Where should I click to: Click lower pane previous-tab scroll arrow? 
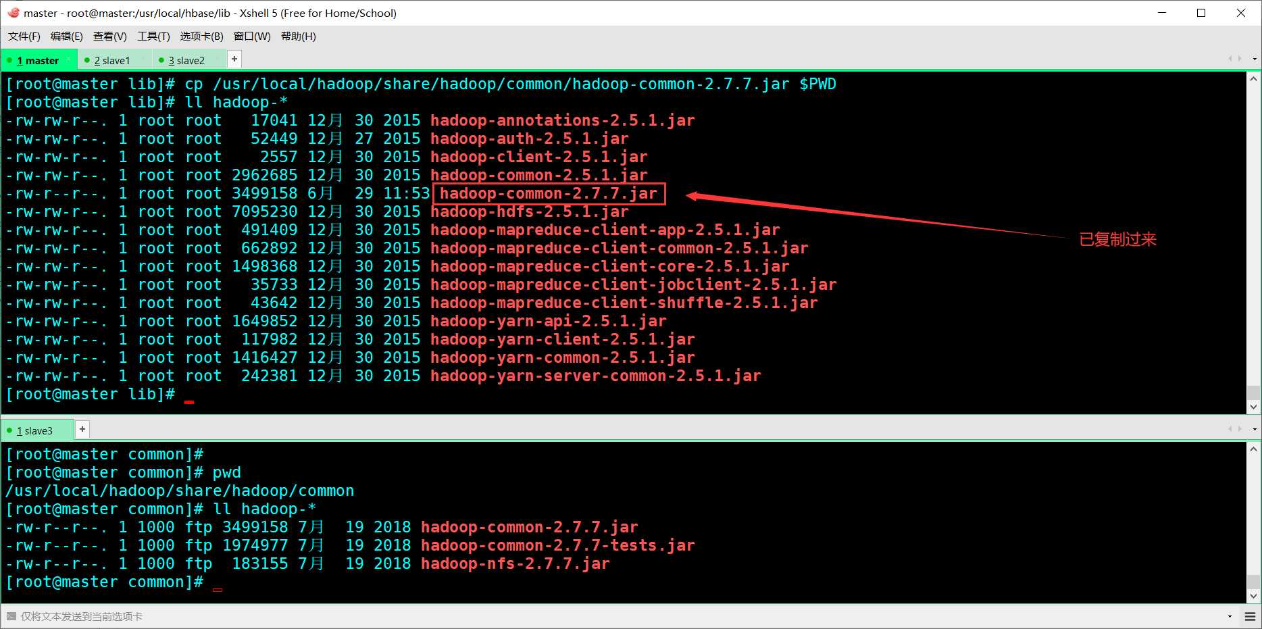1230,429
